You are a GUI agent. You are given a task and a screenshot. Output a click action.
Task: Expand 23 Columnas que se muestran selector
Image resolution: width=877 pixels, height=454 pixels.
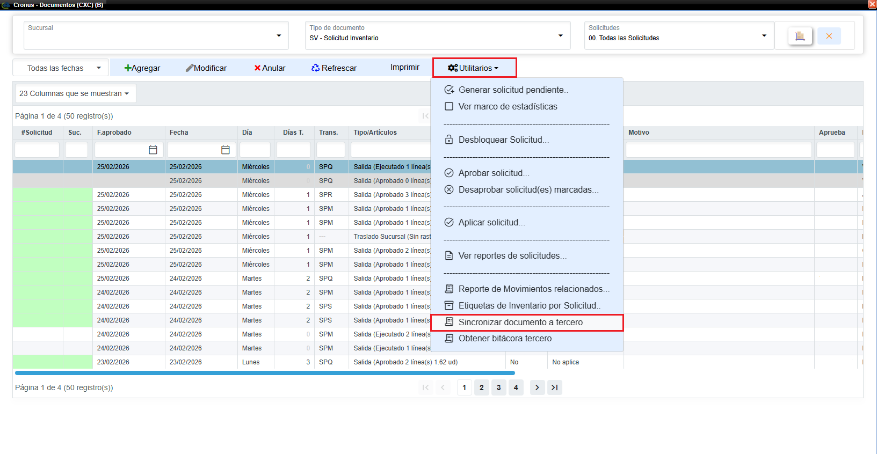pos(75,93)
